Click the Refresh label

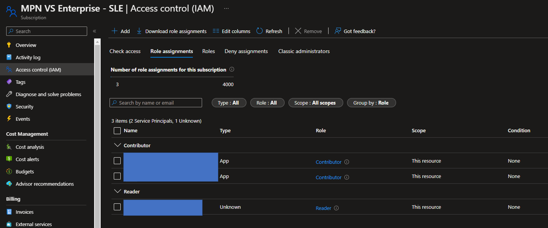pyautogui.click(x=274, y=31)
